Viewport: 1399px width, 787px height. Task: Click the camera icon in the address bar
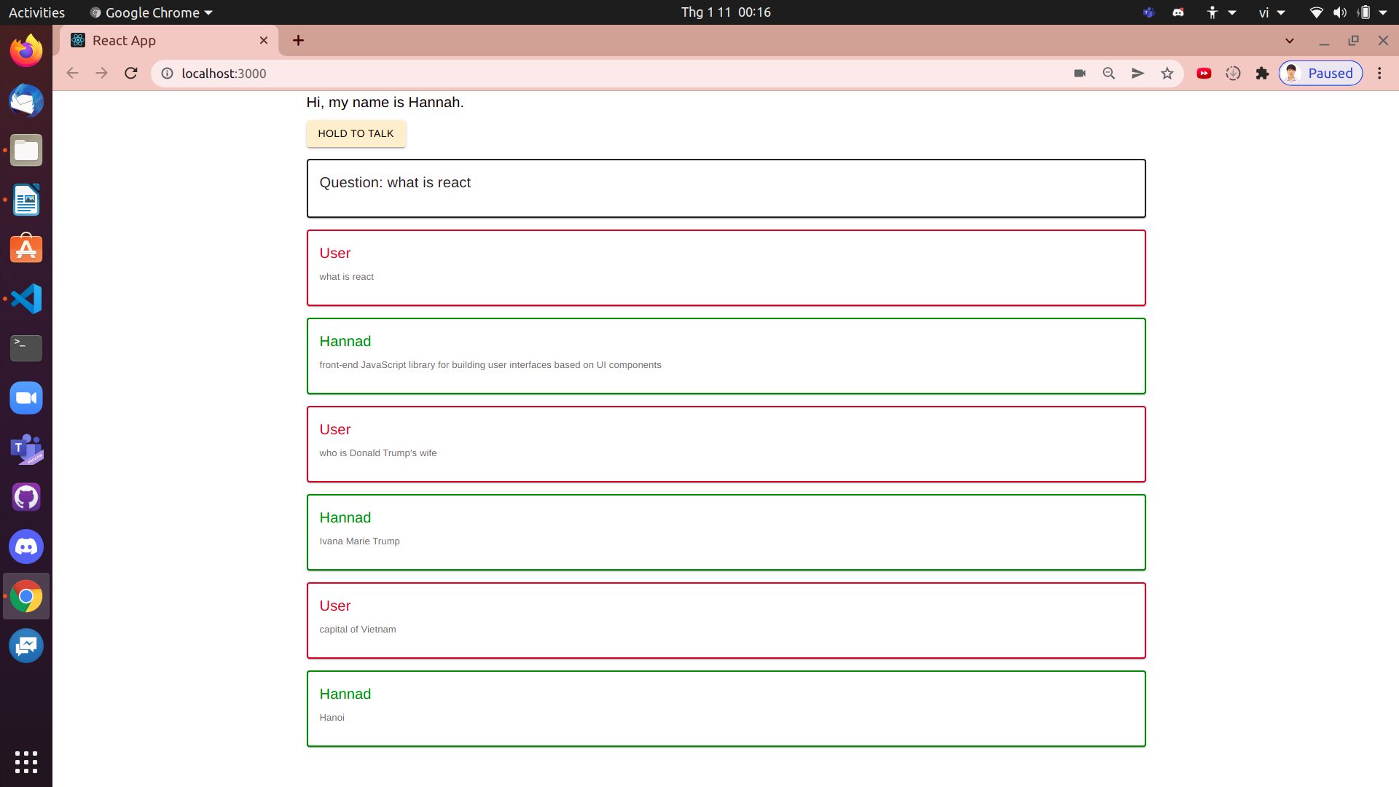pos(1080,73)
